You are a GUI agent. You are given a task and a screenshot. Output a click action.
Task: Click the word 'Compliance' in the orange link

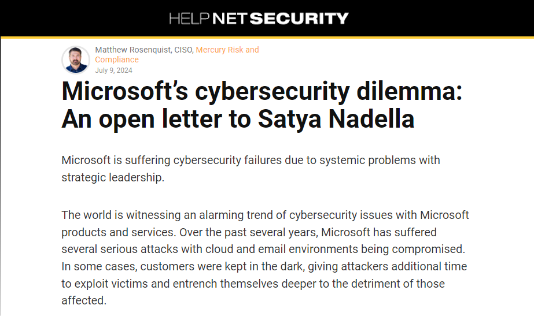[x=117, y=59]
